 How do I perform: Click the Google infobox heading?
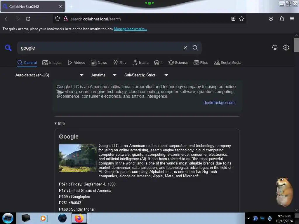pos(69,136)
